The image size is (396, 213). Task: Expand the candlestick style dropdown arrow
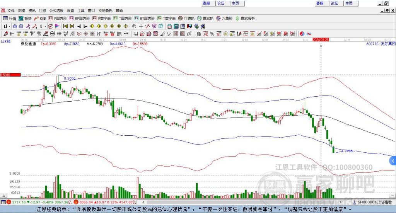pyautogui.click(x=45, y=26)
